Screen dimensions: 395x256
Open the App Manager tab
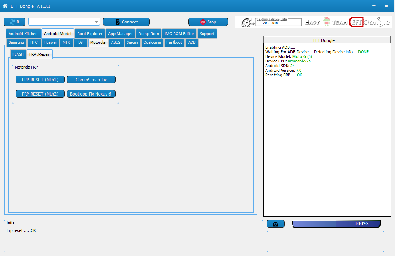coord(121,34)
